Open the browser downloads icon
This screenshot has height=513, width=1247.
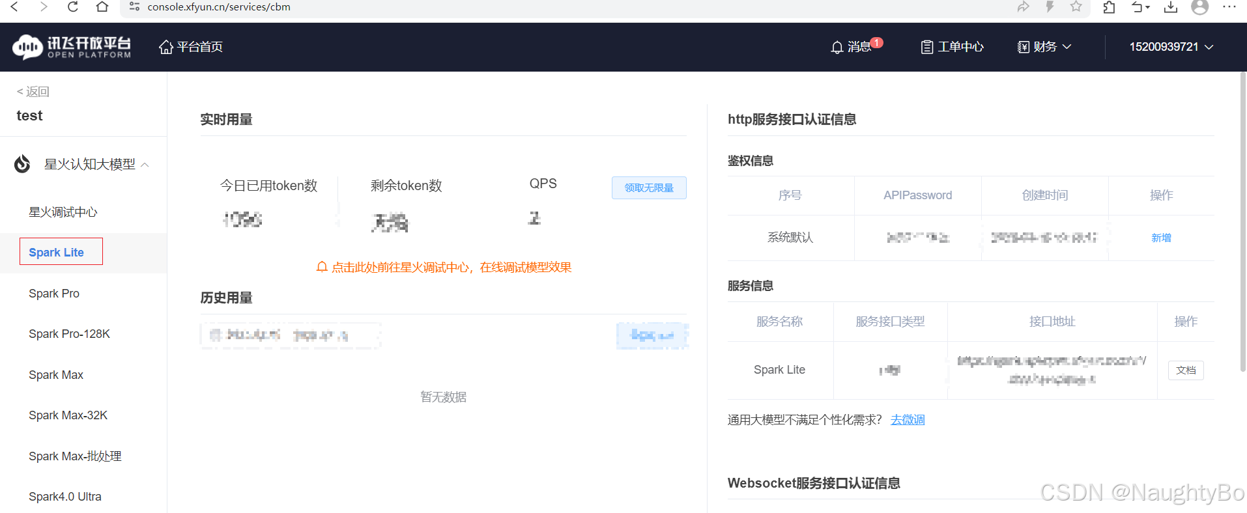click(x=1171, y=7)
